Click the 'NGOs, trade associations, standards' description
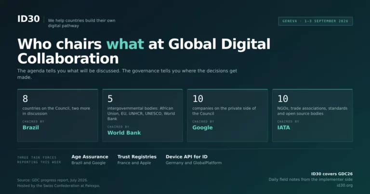 click(x=312, y=111)
